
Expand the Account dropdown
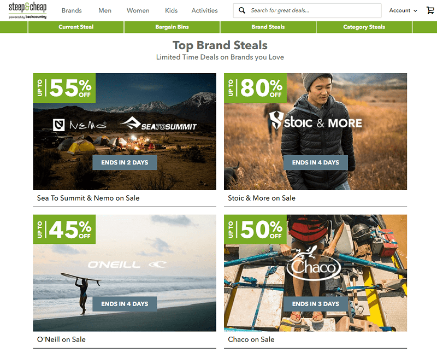coord(403,10)
